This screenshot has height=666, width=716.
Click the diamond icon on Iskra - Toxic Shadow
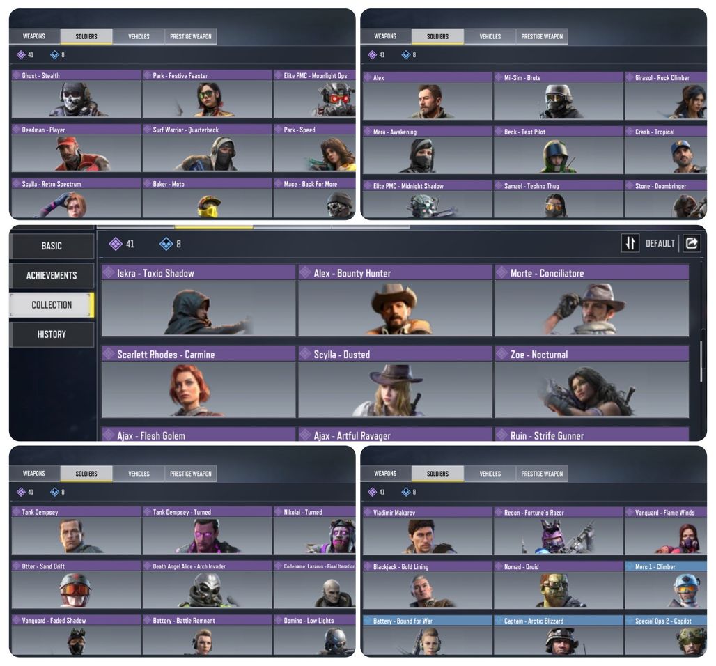pos(109,272)
